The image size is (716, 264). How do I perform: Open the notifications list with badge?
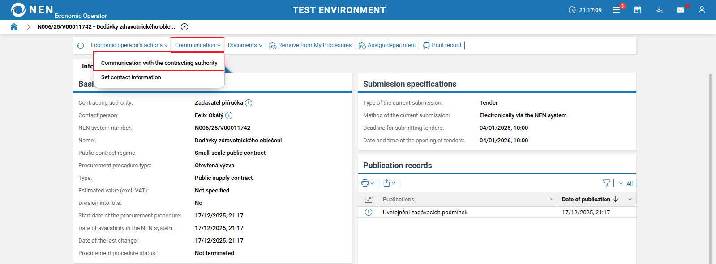[x=617, y=10]
